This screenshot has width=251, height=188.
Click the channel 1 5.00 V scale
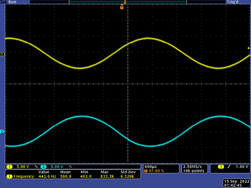pyautogui.click(x=23, y=167)
